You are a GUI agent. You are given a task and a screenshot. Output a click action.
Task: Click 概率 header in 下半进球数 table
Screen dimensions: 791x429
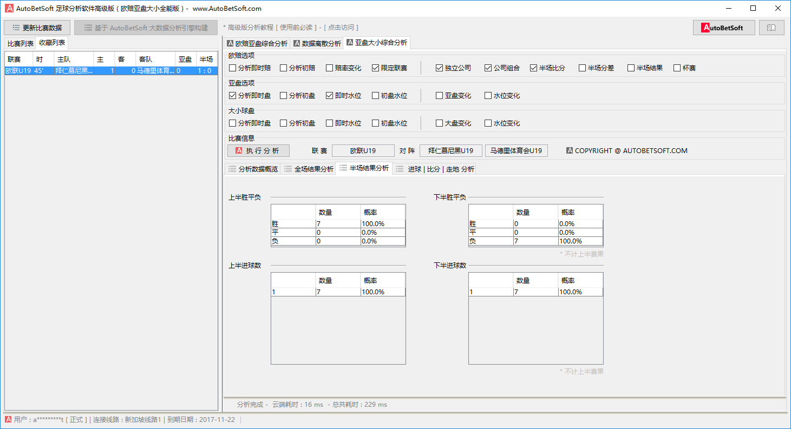[x=580, y=280]
